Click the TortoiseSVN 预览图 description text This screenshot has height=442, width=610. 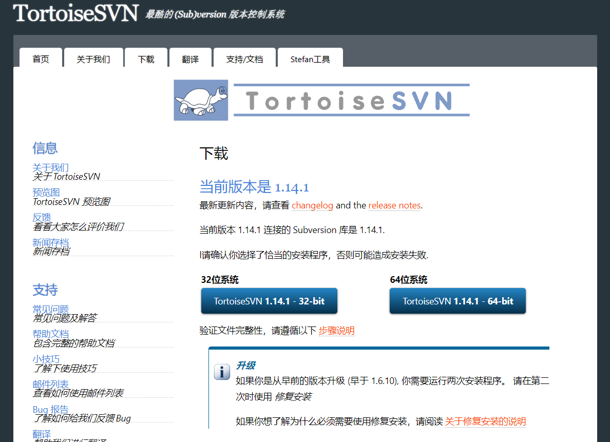point(71,202)
